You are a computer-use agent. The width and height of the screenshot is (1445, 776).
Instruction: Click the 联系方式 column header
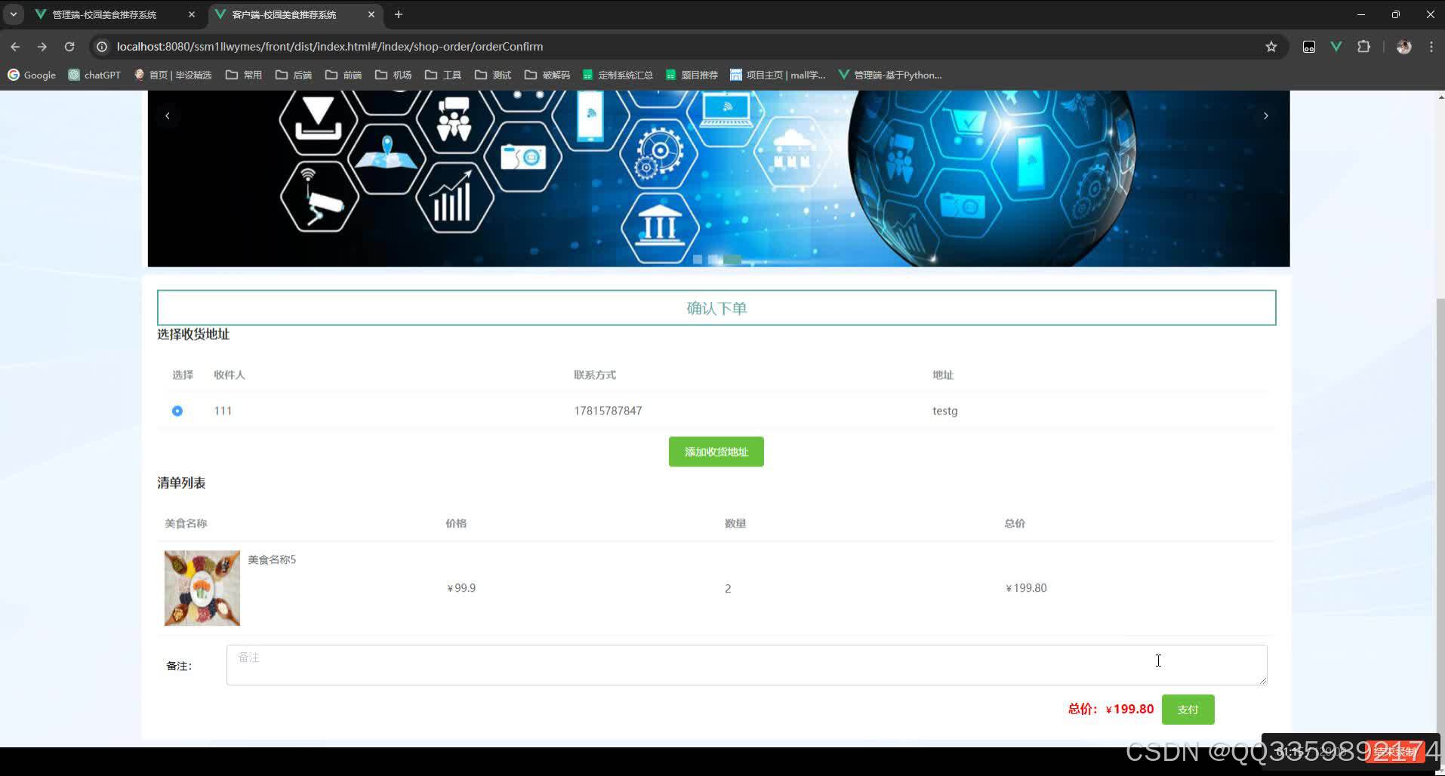(595, 374)
